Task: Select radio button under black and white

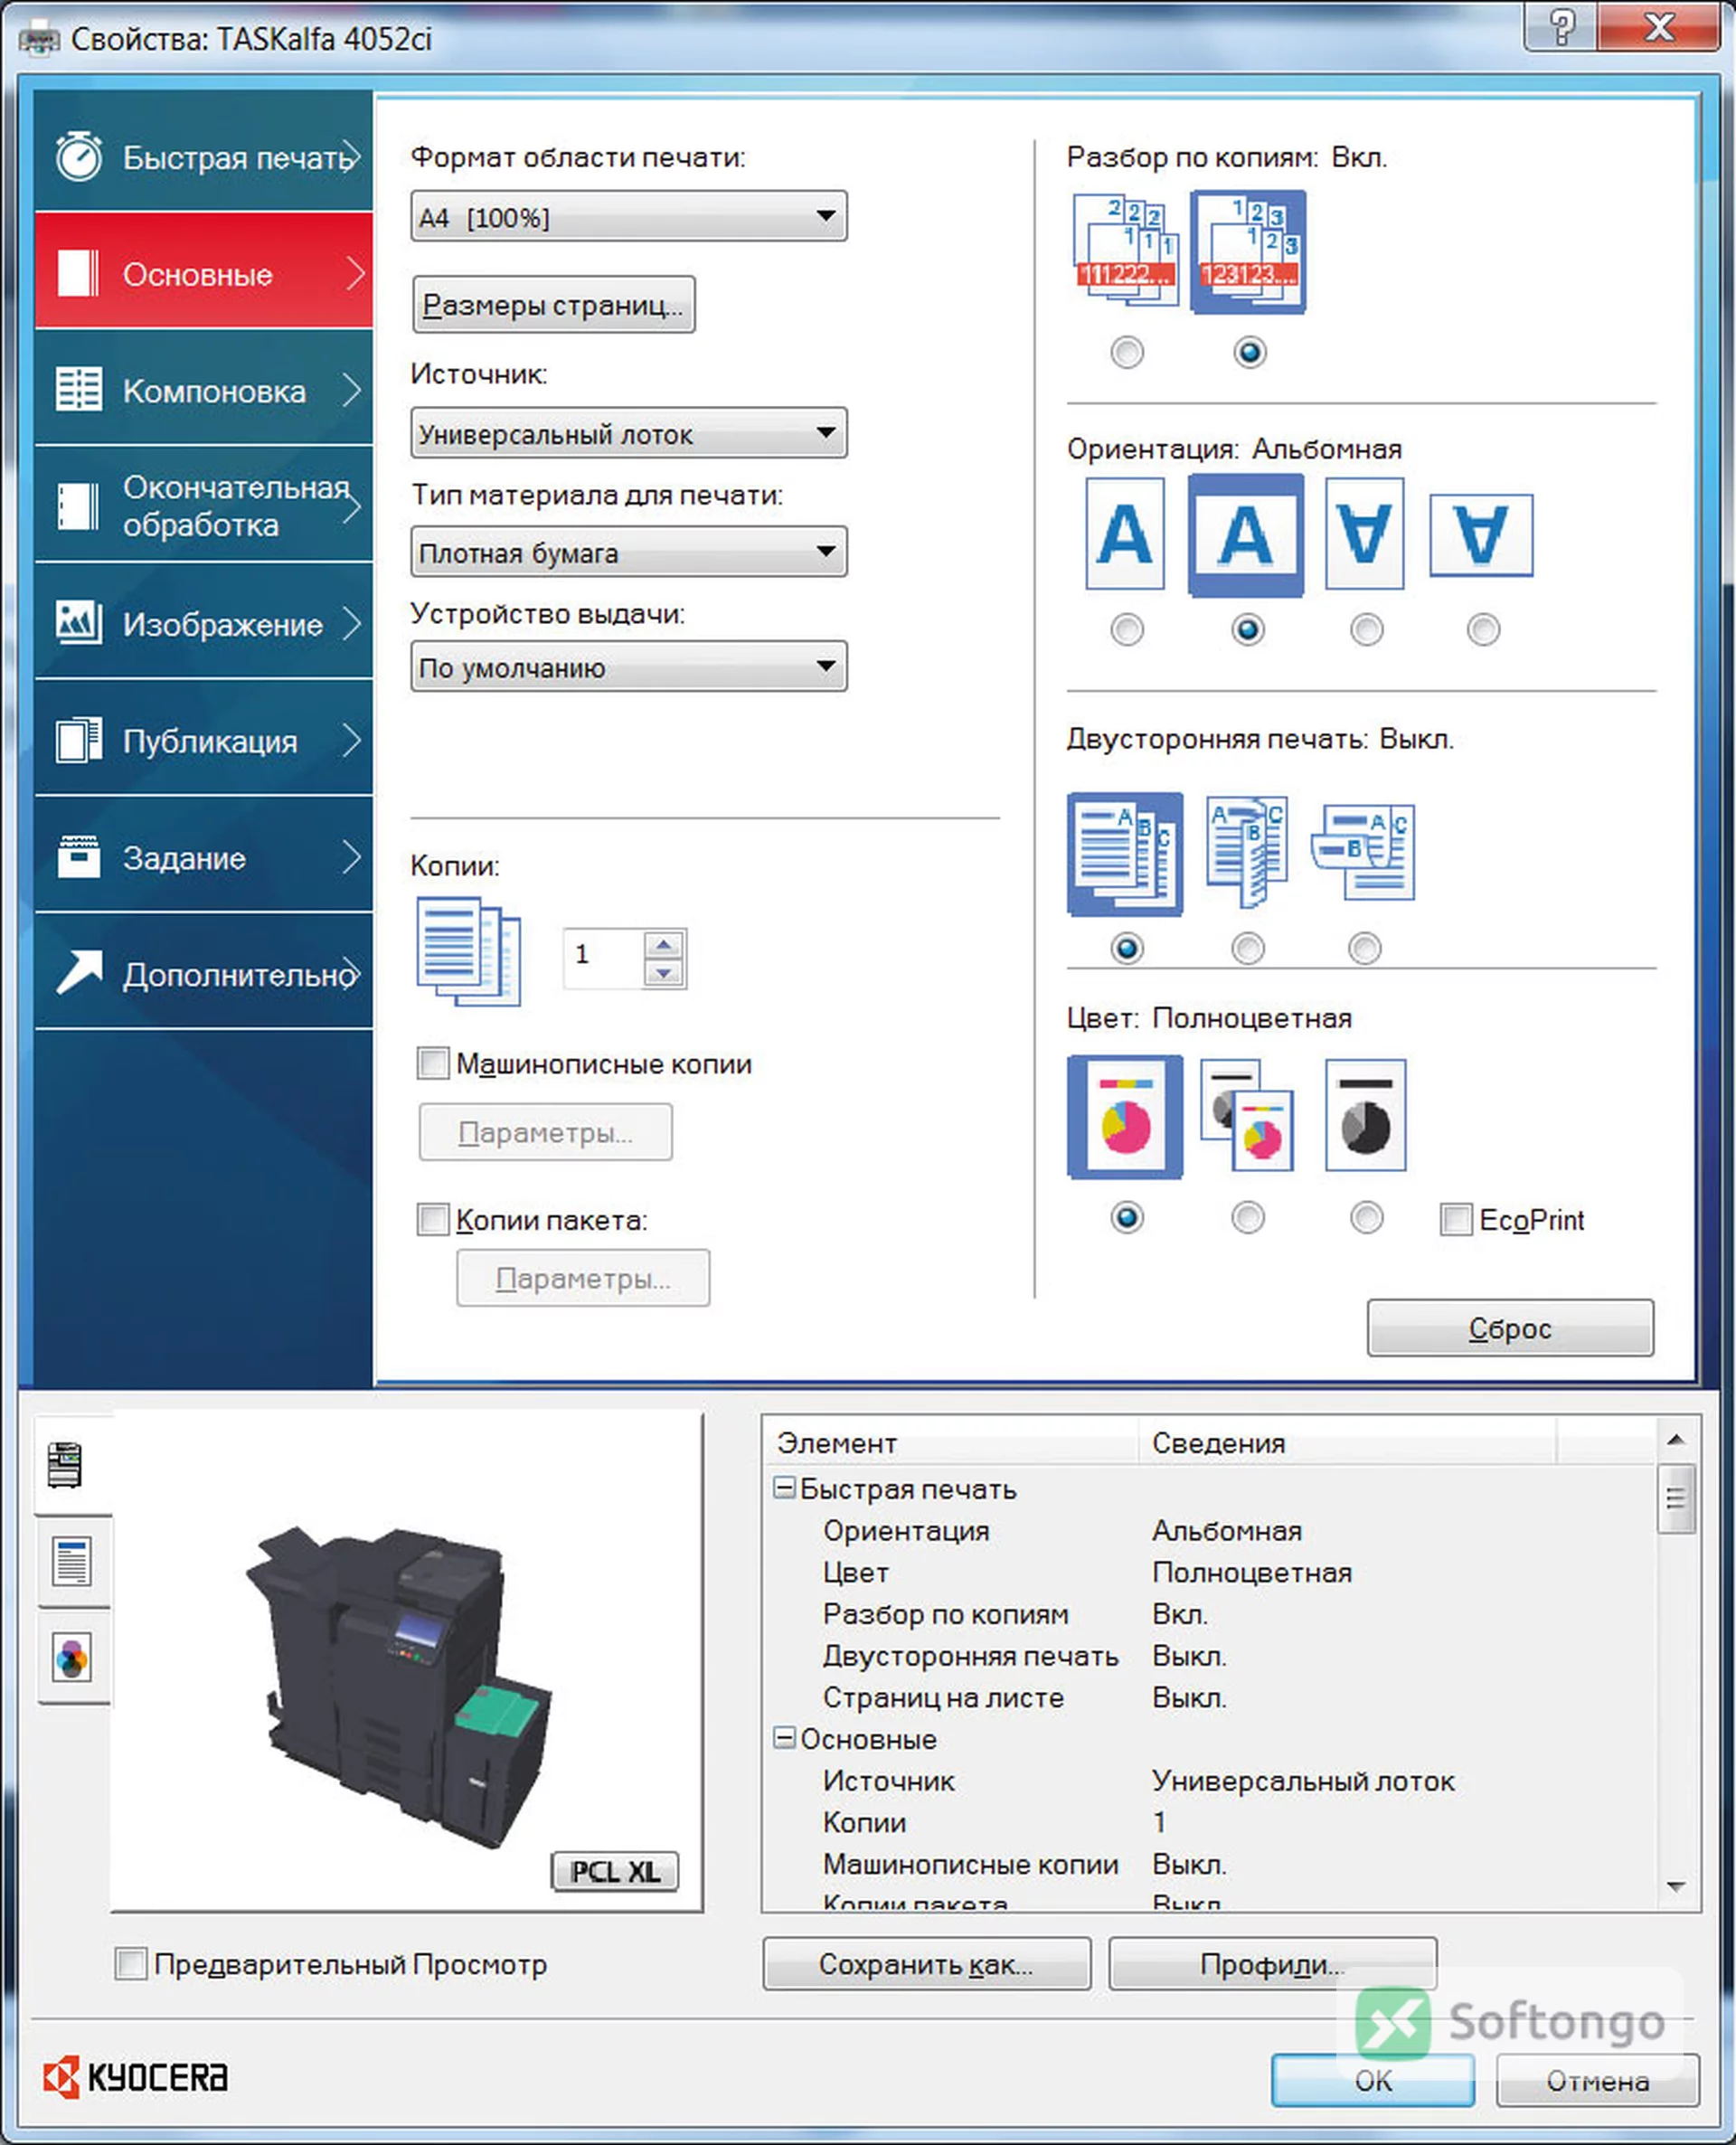Action: pyautogui.click(x=1366, y=1217)
